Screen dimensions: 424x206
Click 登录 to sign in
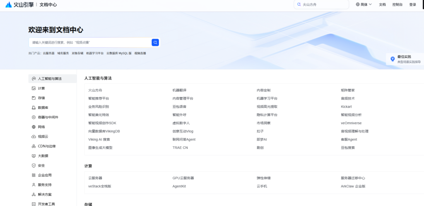[x=413, y=5]
